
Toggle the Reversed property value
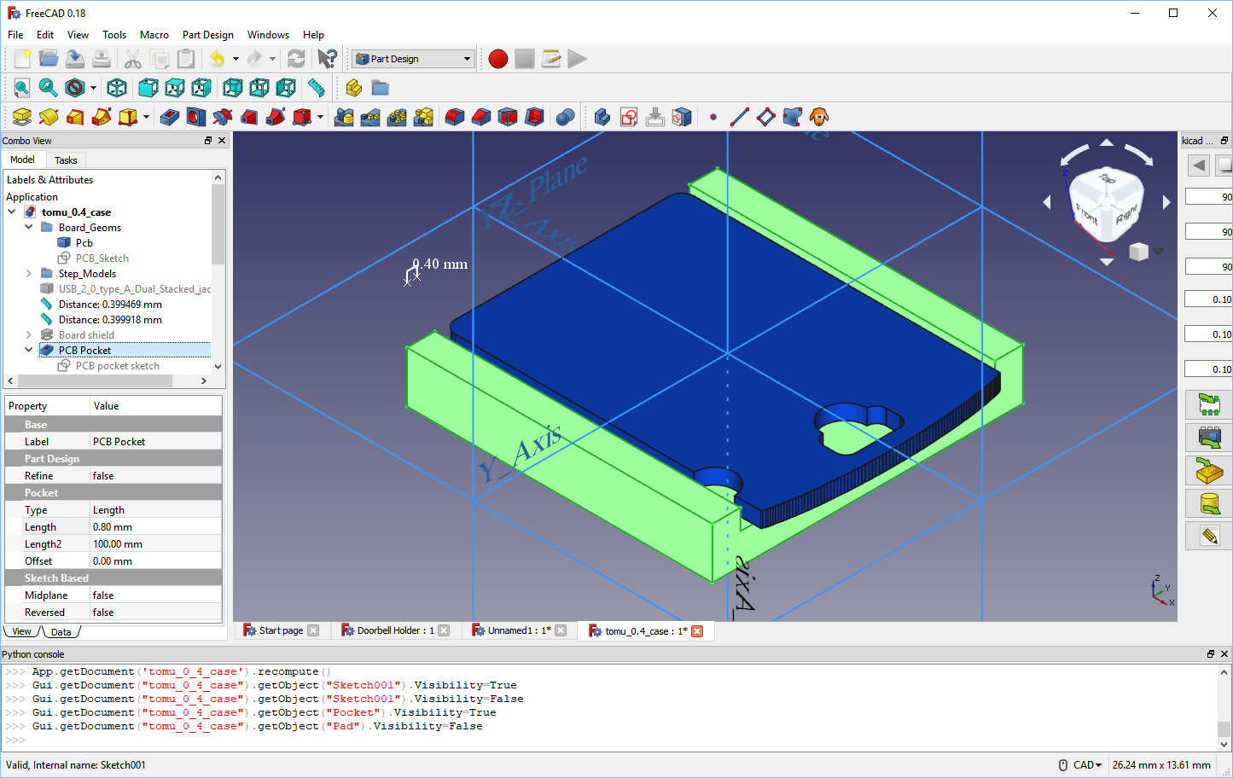155,613
